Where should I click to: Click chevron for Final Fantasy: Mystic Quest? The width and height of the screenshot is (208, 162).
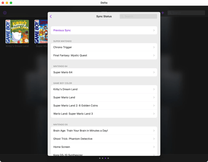click(x=154, y=55)
